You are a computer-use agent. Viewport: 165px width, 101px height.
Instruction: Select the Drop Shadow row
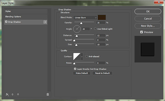click(x=26, y=22)
